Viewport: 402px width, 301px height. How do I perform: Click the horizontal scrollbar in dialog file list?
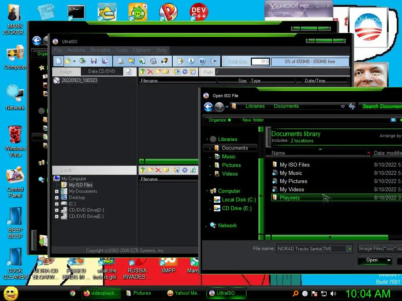(329, 237)
